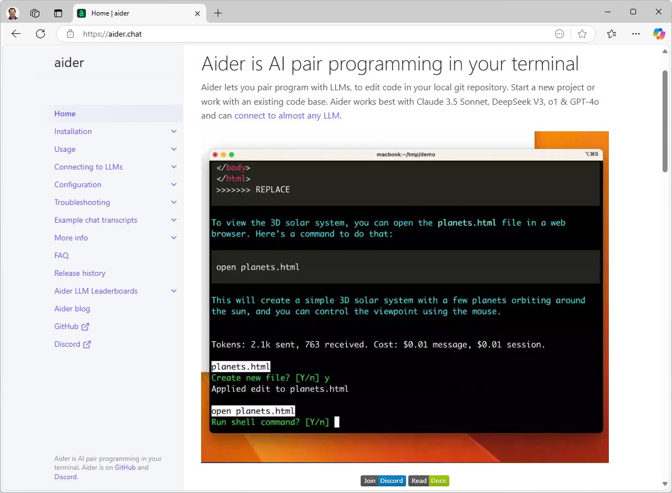
Task: Open the Configuration sidebar link
Action: click(78, 184)
